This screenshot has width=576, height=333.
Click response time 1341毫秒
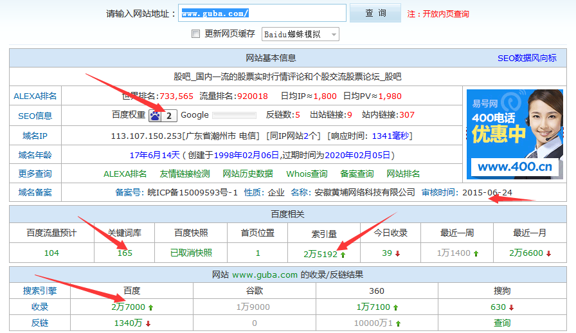pos(390,136)
